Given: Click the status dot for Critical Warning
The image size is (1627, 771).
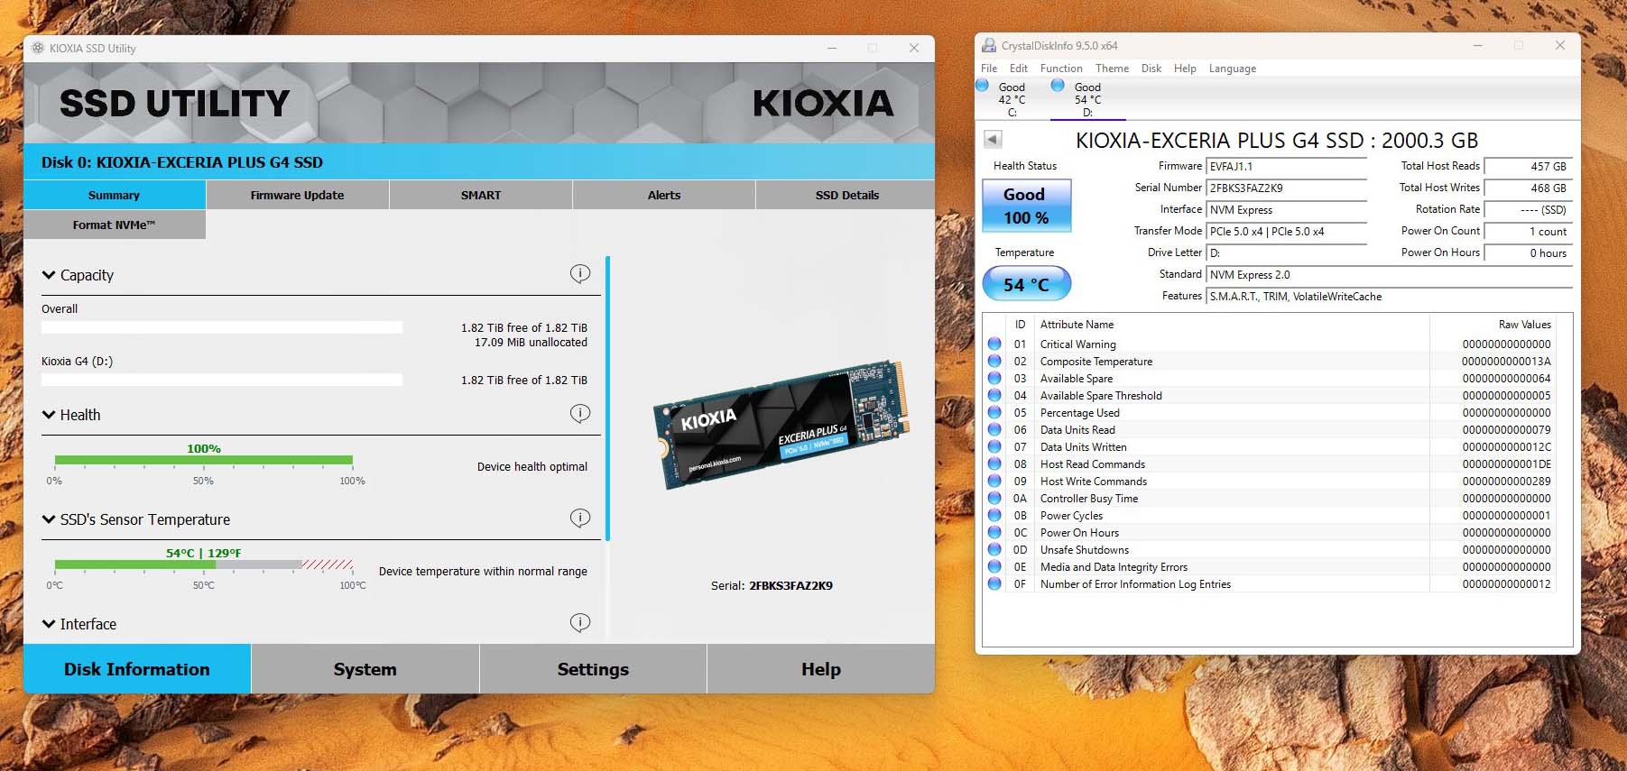Looking at the screenshot, I should (994, 344).
